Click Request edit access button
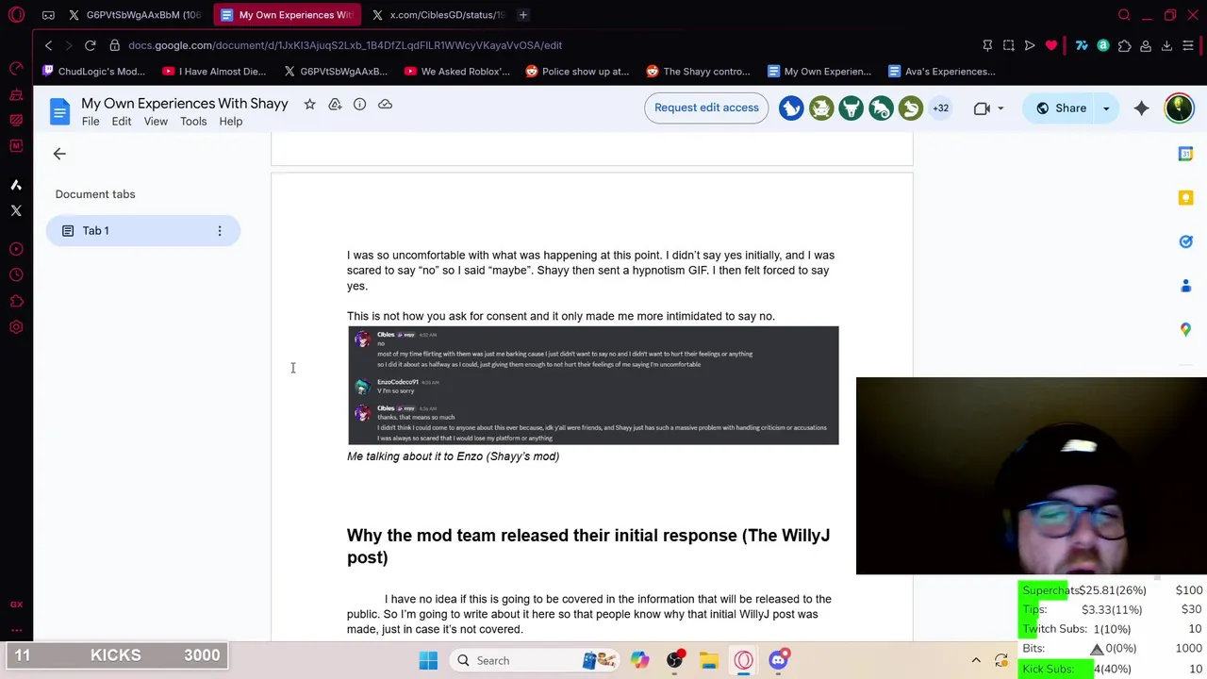Viewport: 1207px width, 679px height. [706, 108]
